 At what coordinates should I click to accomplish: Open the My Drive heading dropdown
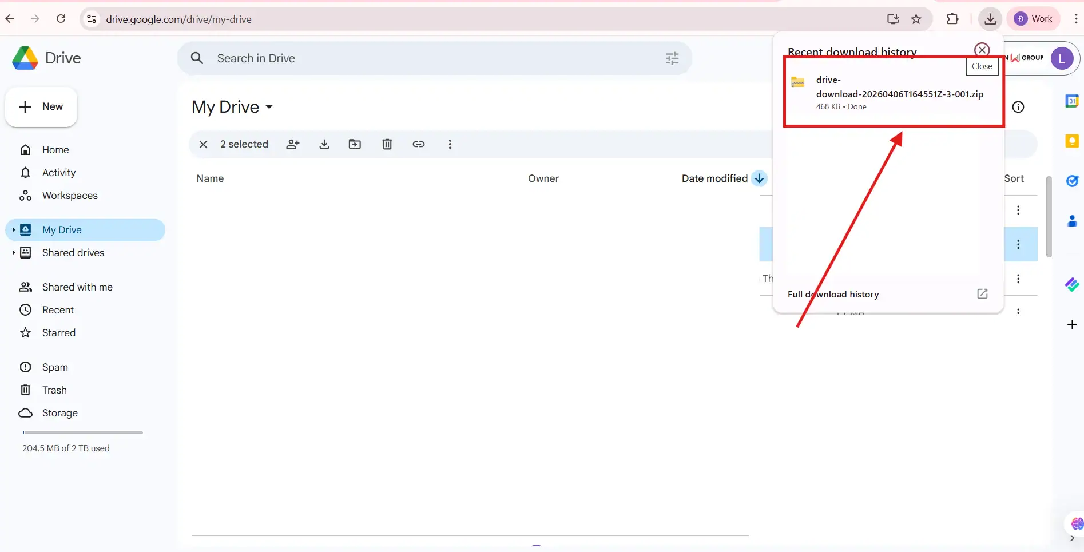point(269,107)
